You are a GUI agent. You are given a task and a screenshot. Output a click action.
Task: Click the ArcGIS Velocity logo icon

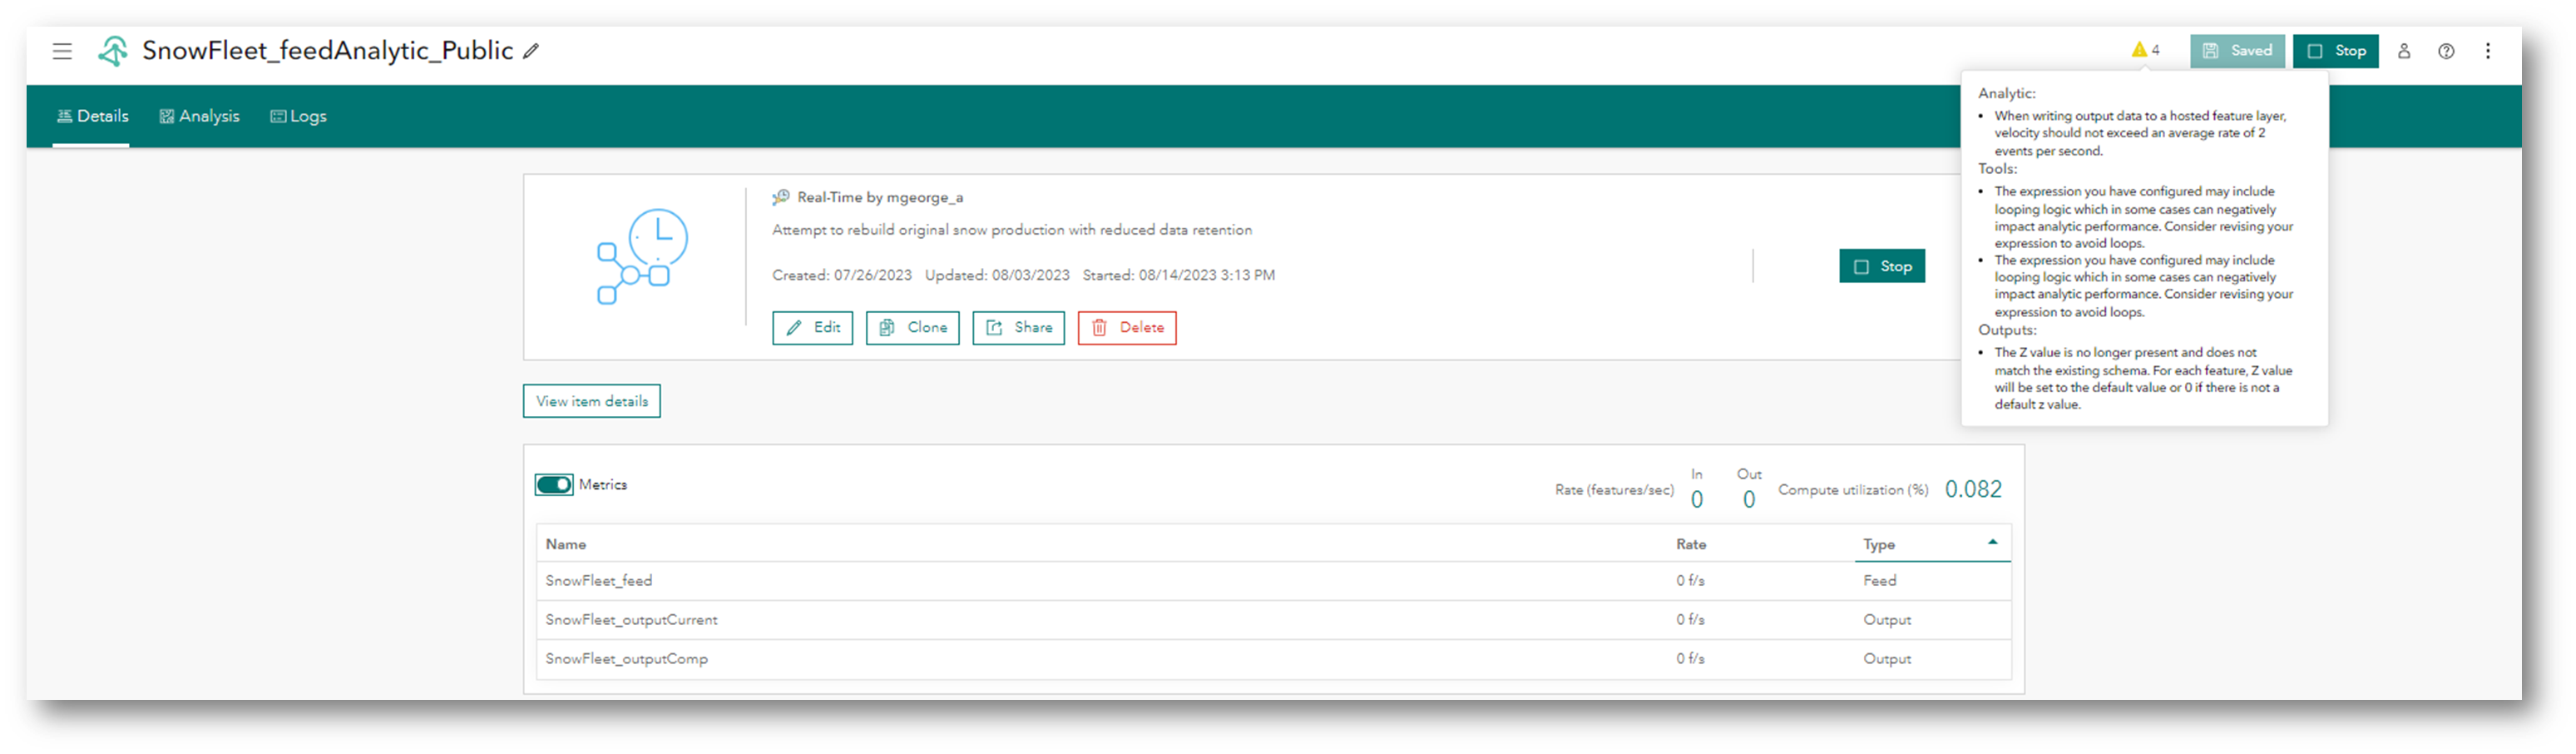pyautogui.click(x=114, y=50)
